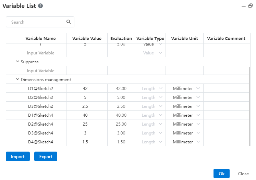
Task: Click the Input Variable field above Suppress
Action: tap(40, 53)
